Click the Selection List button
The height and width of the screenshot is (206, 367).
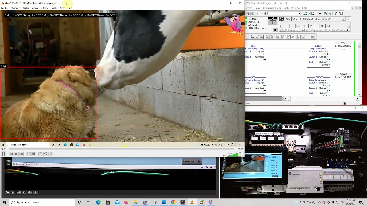(192, 161)
